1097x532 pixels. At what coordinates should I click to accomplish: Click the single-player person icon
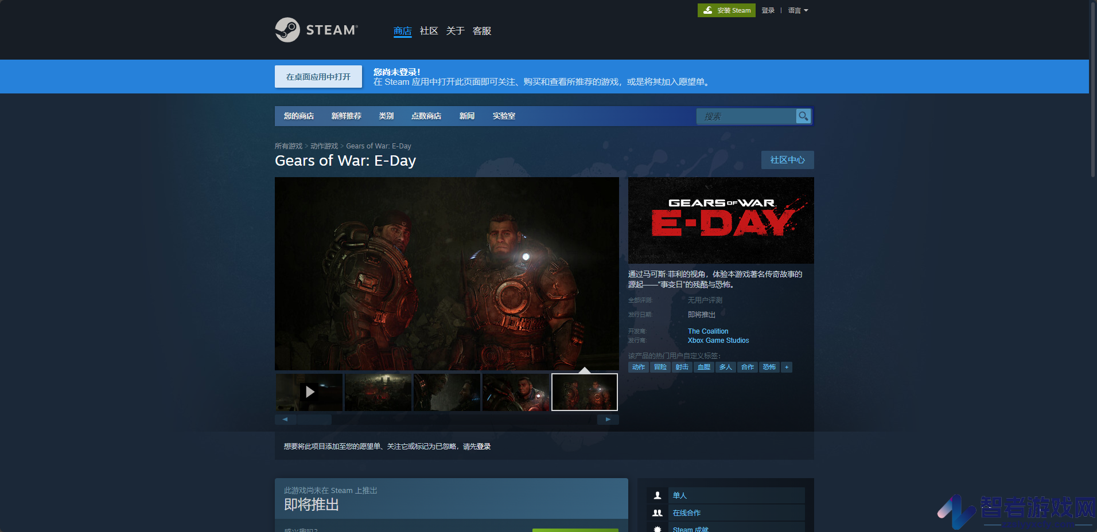(x=658, y=495)
